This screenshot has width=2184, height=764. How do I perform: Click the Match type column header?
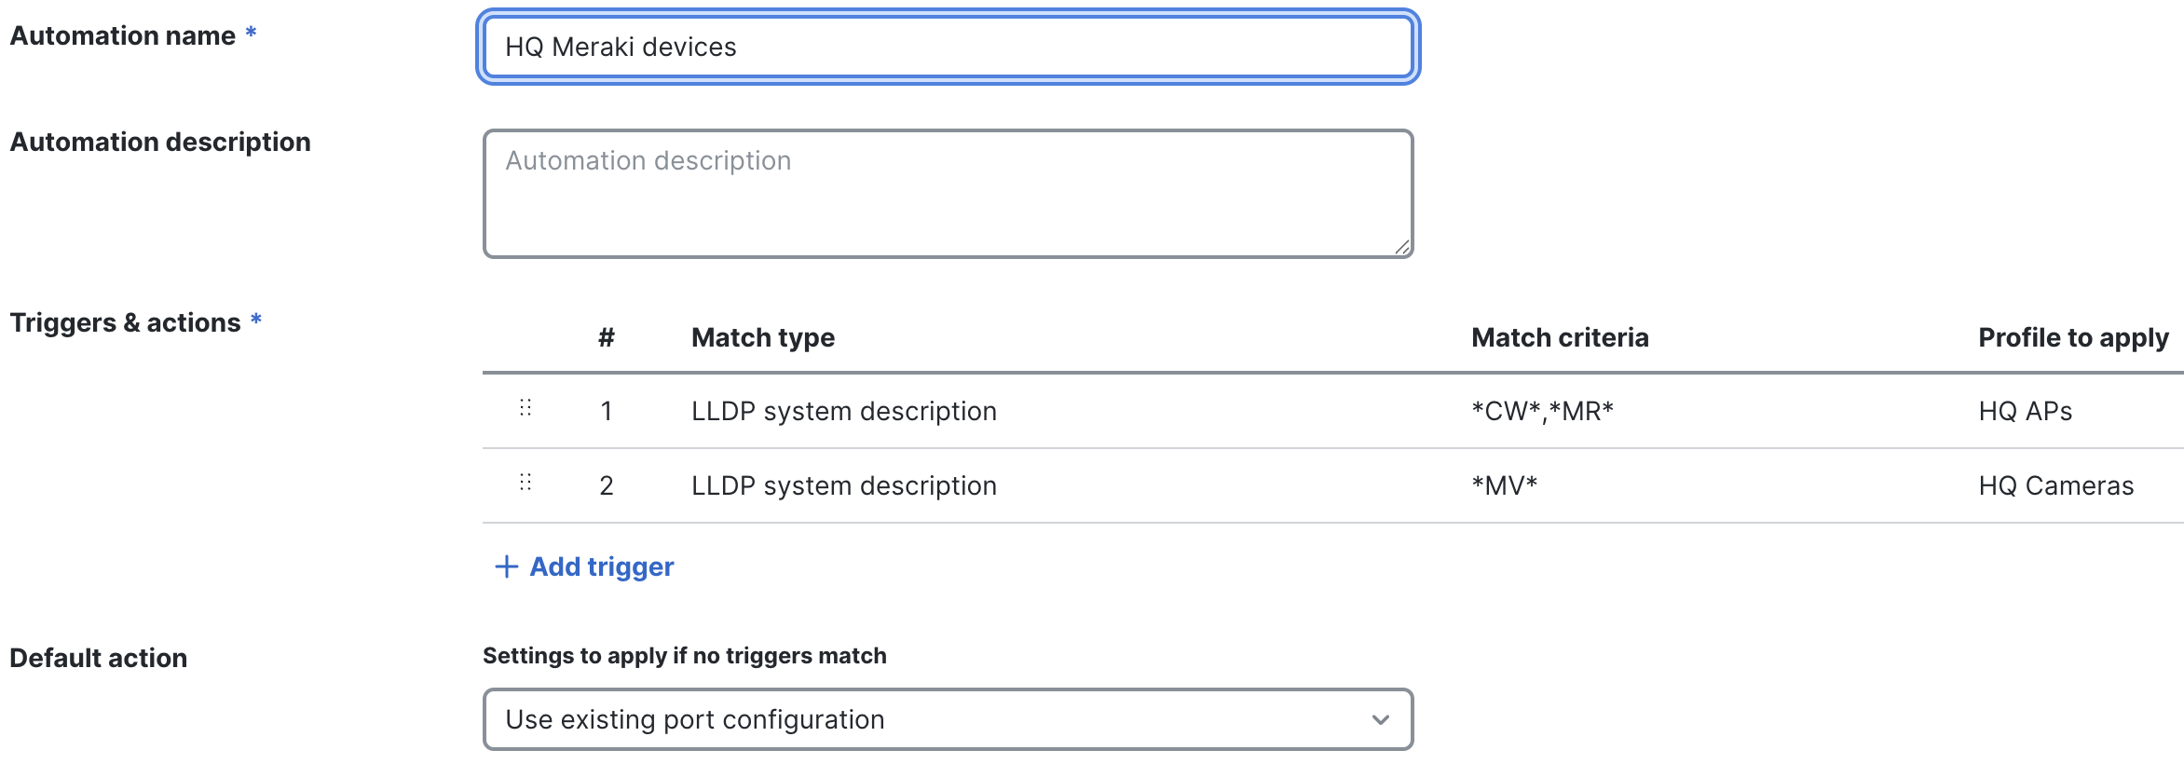[x=763, y=337]
